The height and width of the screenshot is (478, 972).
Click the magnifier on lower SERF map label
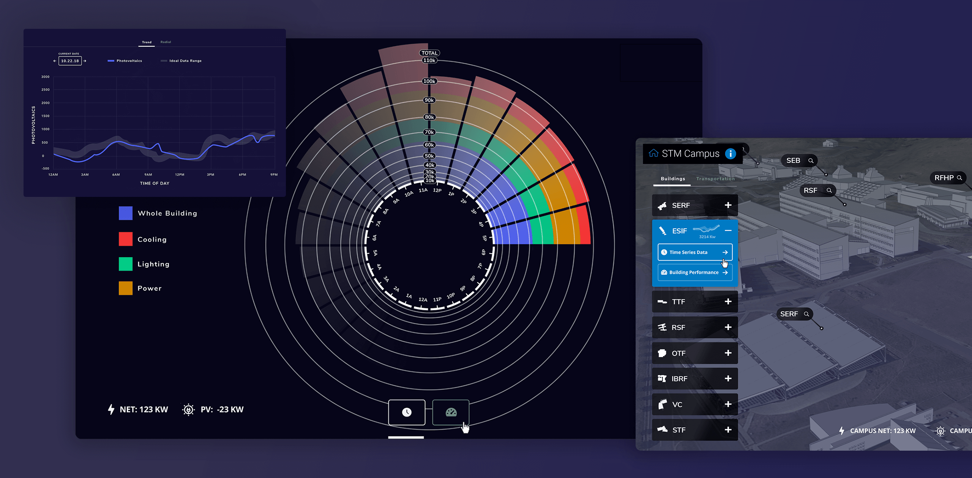[x=806, y=314]
